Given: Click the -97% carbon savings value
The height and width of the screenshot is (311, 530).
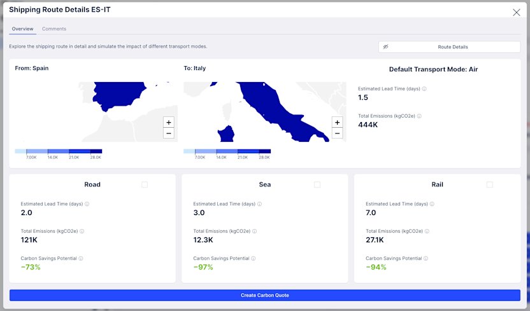Looking at the screenshot, I should (203, 267).
